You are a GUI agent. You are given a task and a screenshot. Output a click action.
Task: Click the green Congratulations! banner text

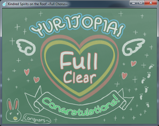[81, 106]
